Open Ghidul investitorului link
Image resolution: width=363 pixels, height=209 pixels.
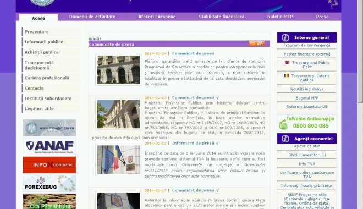coord(307,155)
